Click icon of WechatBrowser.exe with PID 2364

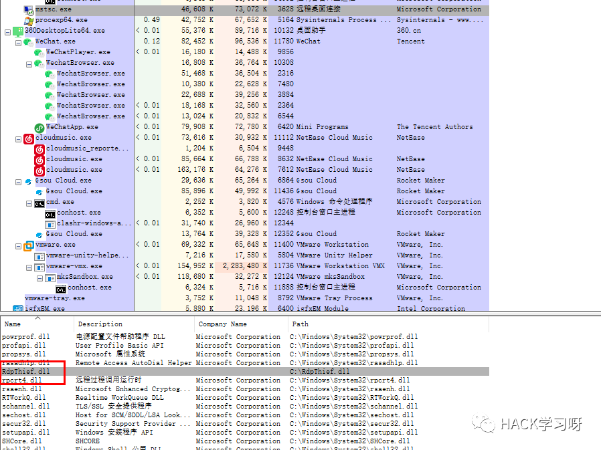(x=50, y=106)
